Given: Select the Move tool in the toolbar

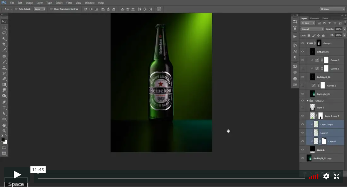Looking at the screenshot, I should coord(4,21).
